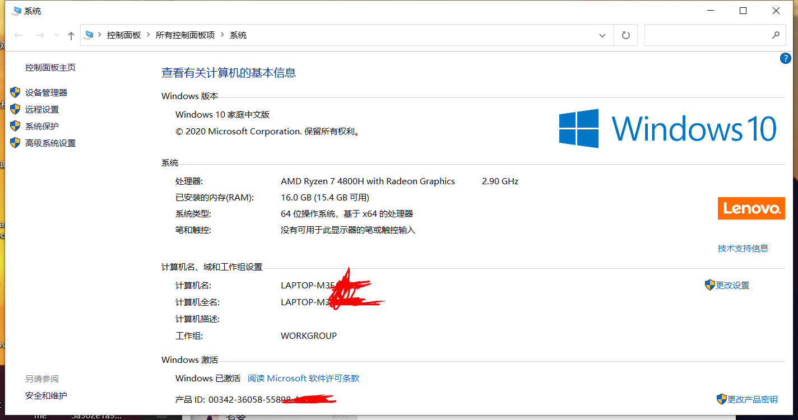Click 更改设置 change settings link
Image resolution: width=798 pixels, height=420 pixels.
click(732, 285)
